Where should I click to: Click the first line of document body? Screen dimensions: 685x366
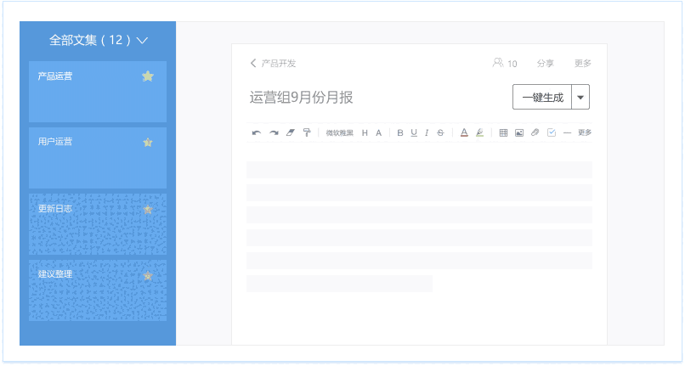click(419, 170)
